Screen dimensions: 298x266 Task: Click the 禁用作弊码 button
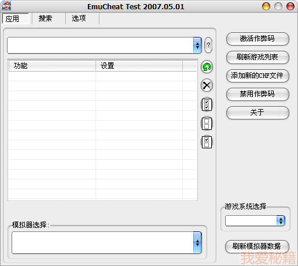257,94
